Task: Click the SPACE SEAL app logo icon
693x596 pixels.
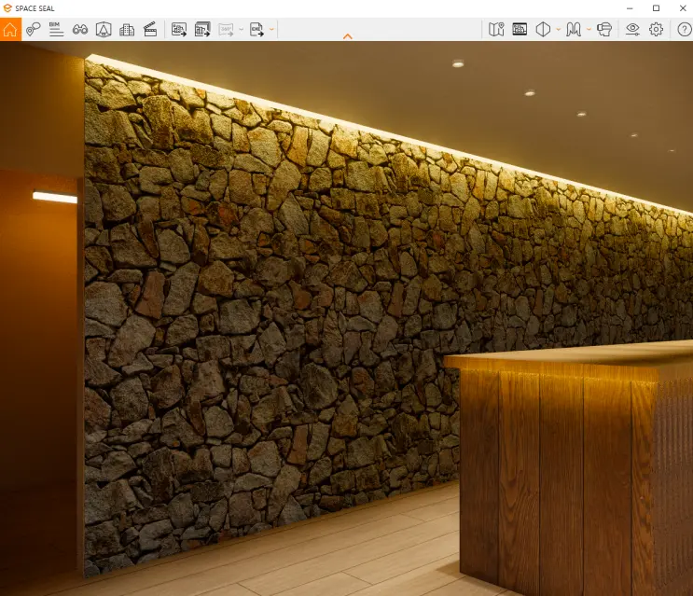Action: (x=7, y=8)
